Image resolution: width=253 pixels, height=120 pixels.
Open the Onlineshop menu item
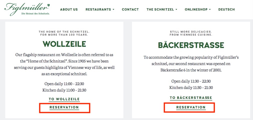click(196, 9)
